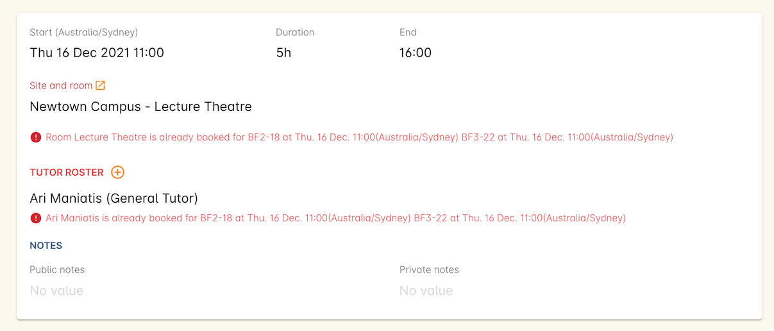Select tutor Ari Maniatis (General Tutor)
The image size is (774, 331).
point(114,198)
